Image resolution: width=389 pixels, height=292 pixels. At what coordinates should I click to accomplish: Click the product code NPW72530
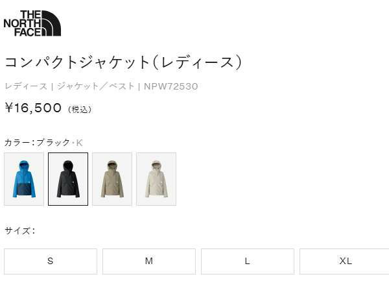171,86
